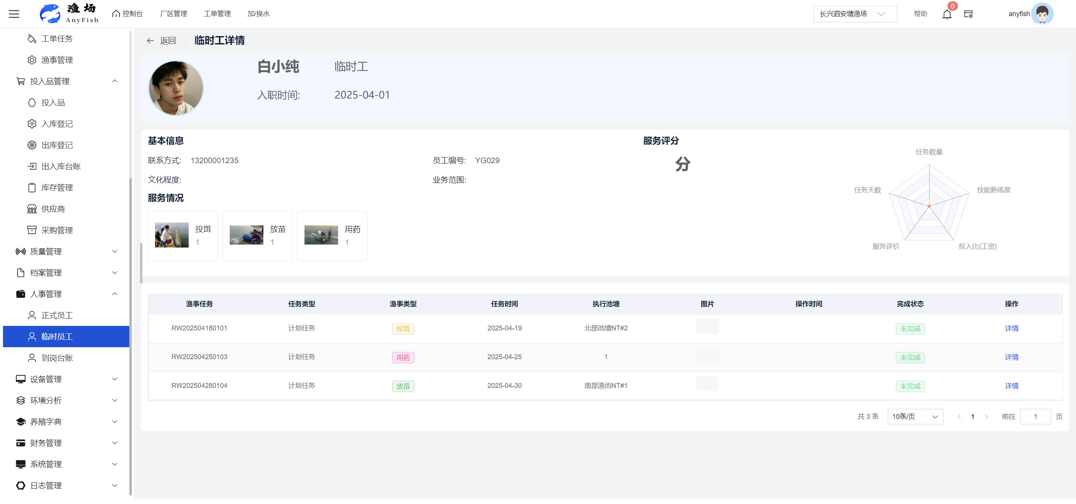The image size is (1076, 504).
Task: Open 出入库台账 sidebar entry
Action: (x=61, y=167)
